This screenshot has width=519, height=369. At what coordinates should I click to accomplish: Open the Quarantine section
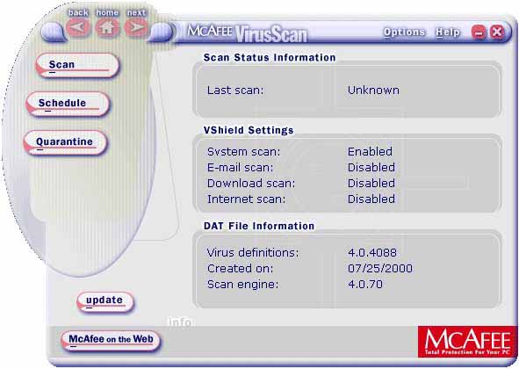[x=66, y=142]
